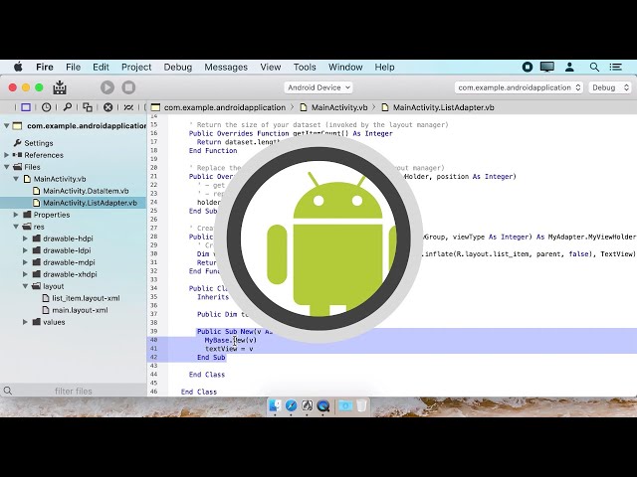Click the user account menu bar icon
637x477 pixels.
pos(569,67)
